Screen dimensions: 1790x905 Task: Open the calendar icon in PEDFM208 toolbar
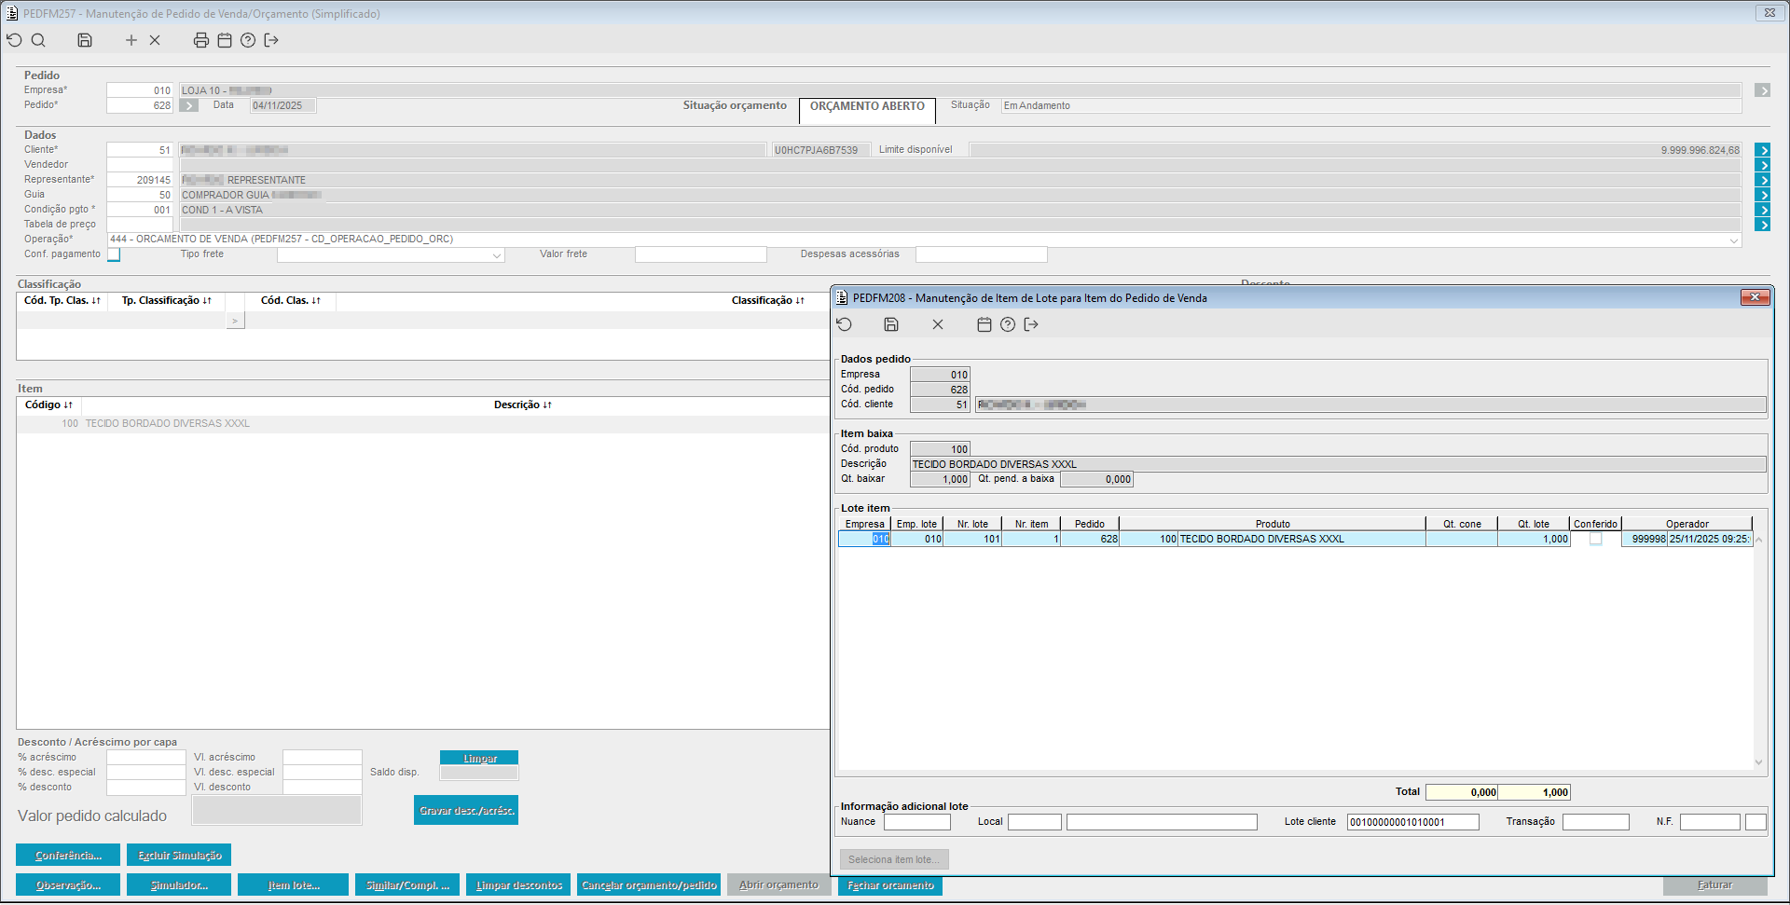(984, 324)
